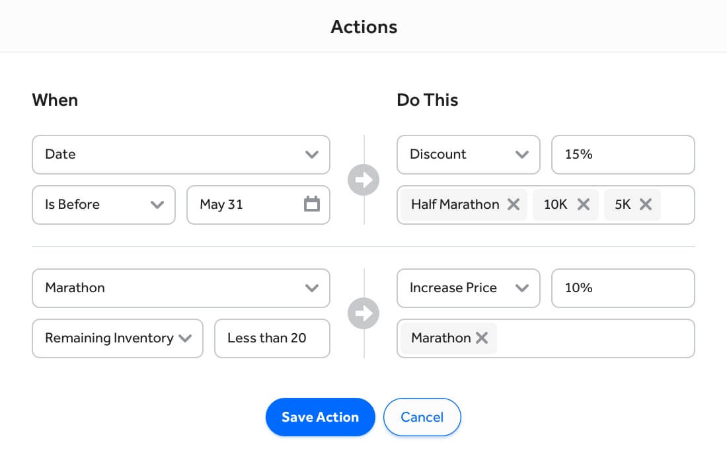Remove the Half Marathon tag

click(x=513, y=204)
